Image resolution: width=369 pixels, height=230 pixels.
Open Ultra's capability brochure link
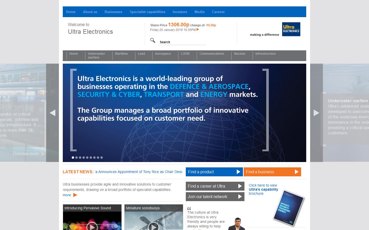point(263,189)
